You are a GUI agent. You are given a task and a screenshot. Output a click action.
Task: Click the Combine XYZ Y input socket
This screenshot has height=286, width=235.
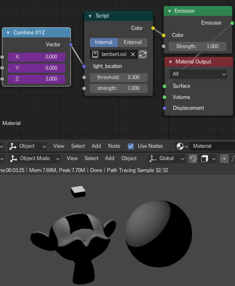pos(2,68)
